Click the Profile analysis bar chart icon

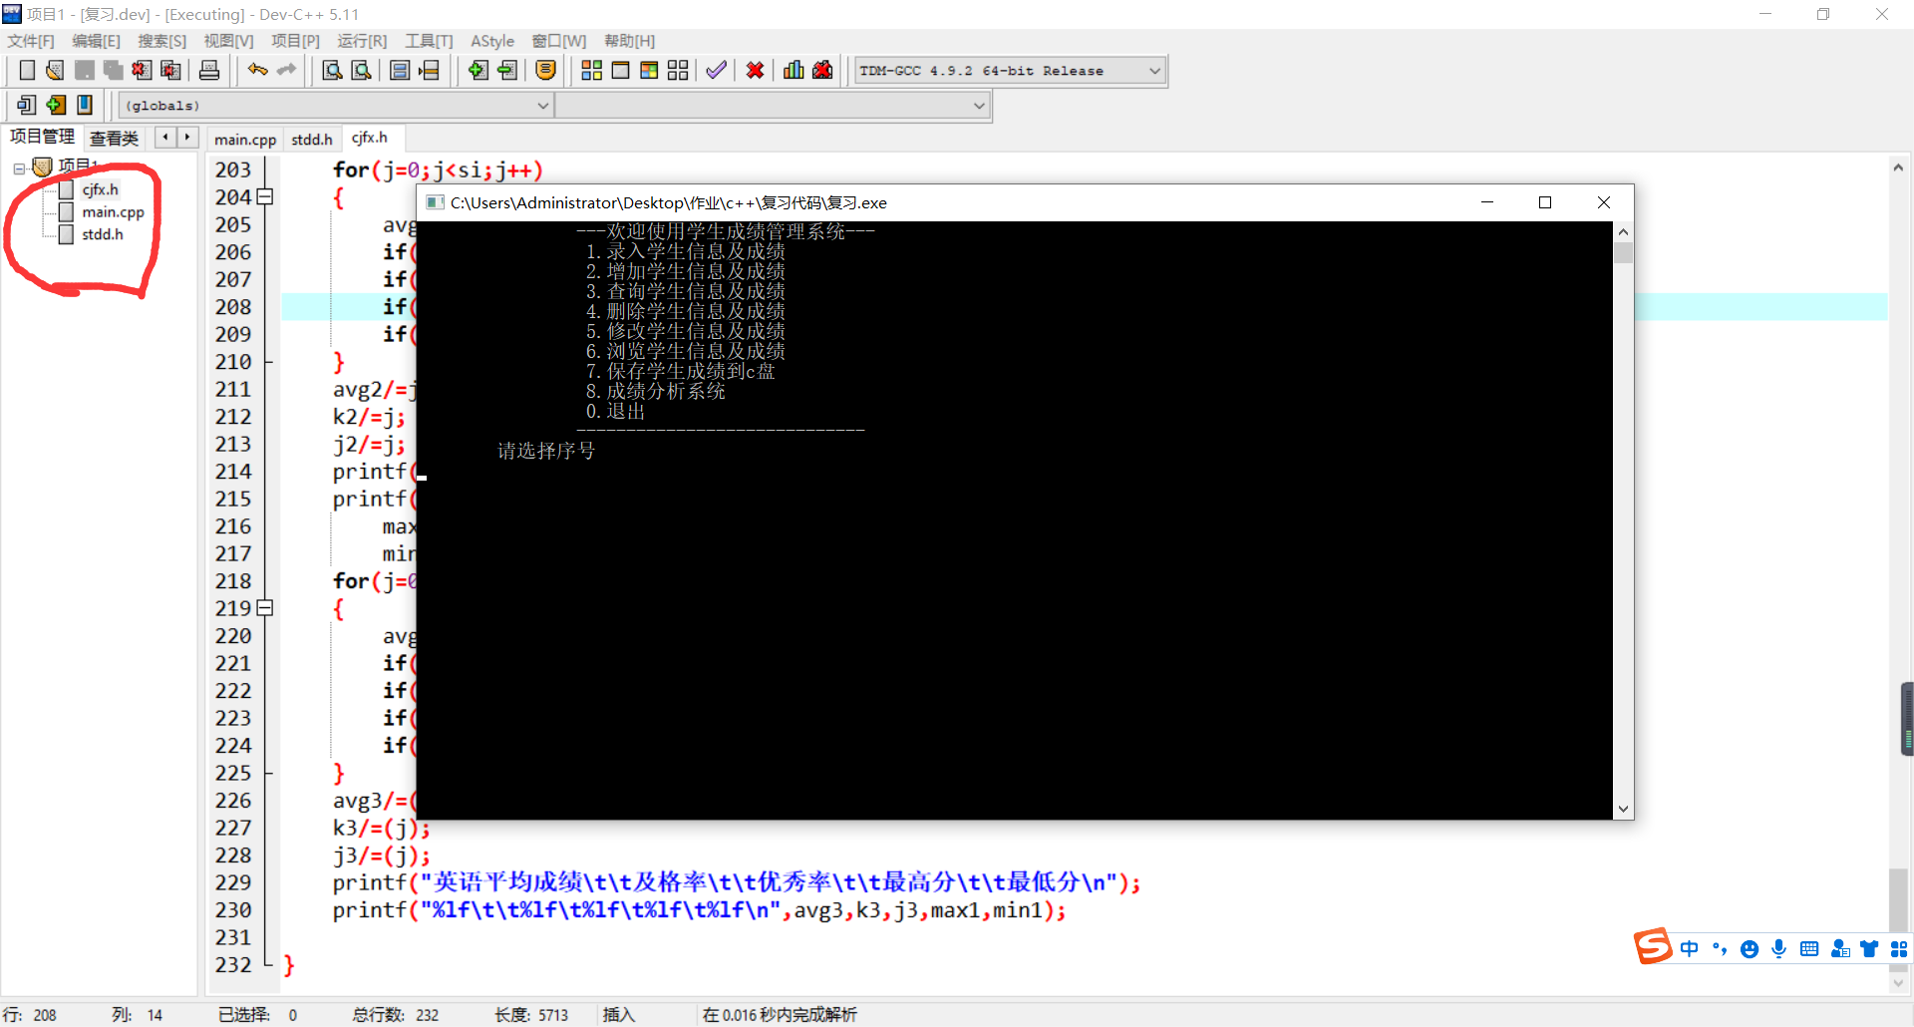(794, 70)
